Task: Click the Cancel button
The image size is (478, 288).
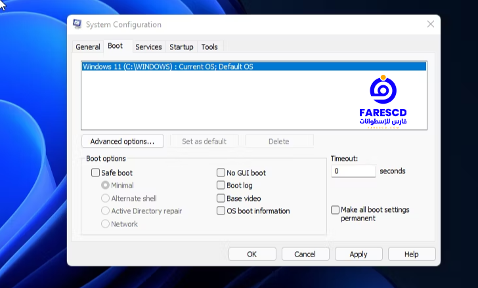Action: click(x=305, y=254)
